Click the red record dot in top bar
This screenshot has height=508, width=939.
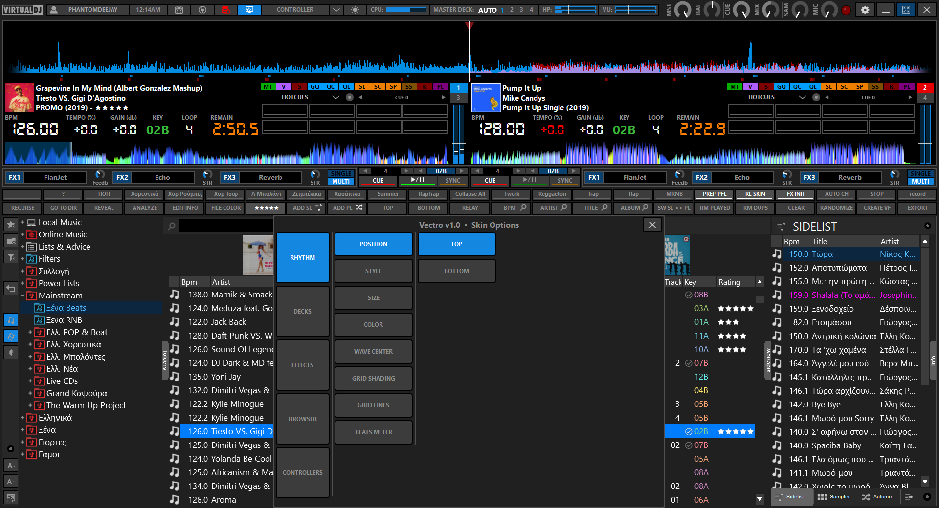[846, 10]
